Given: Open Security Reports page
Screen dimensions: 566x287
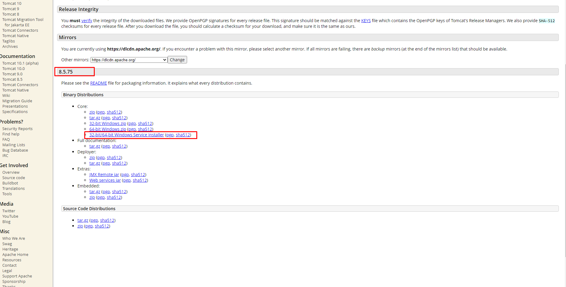Looking at the screenshot, I should pyautogui.click(x=17, y=129).
